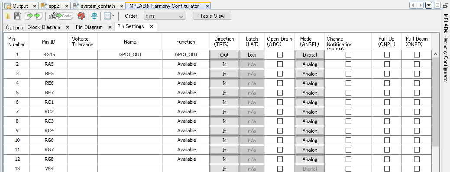The image size is (450, 172).
Task: Open the Options sub-tab
Action: tap(14, 28)
